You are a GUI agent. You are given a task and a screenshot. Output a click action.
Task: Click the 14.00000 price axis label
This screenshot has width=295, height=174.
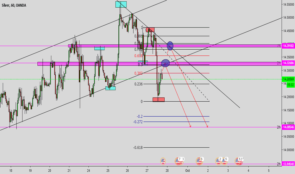289,150
